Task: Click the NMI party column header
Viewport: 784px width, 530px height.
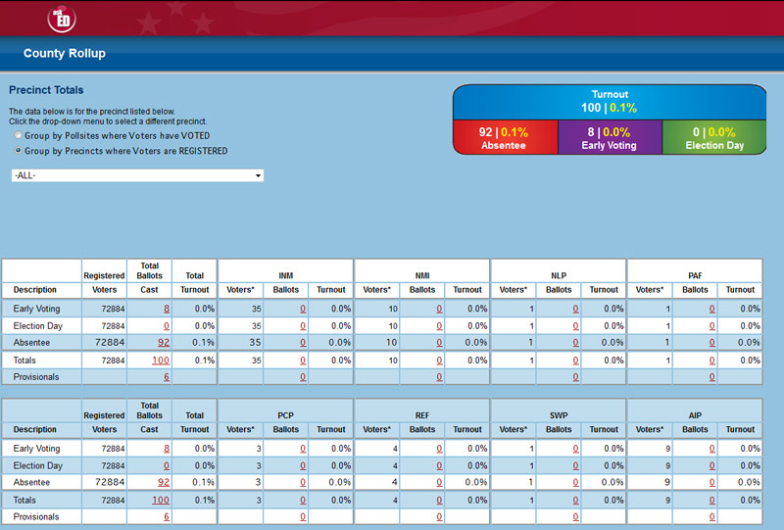Action: point(422,275)
